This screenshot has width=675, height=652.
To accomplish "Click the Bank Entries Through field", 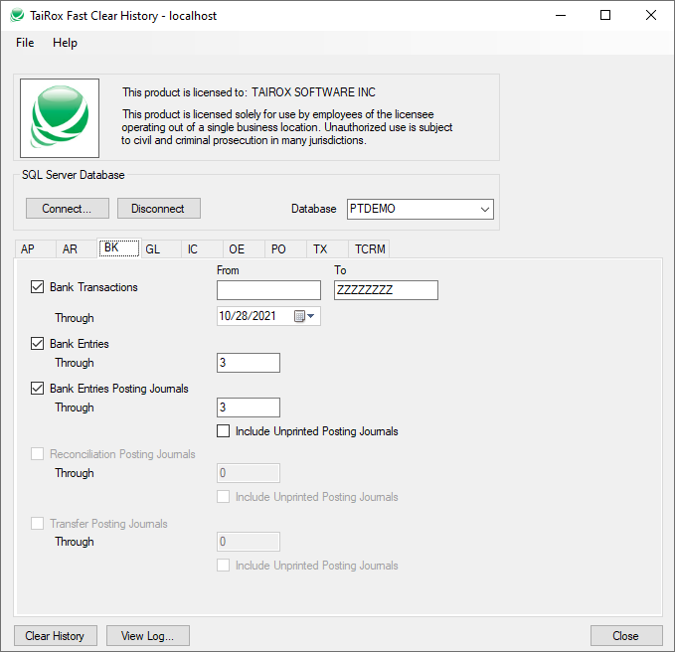I will [x=249, y=363].
